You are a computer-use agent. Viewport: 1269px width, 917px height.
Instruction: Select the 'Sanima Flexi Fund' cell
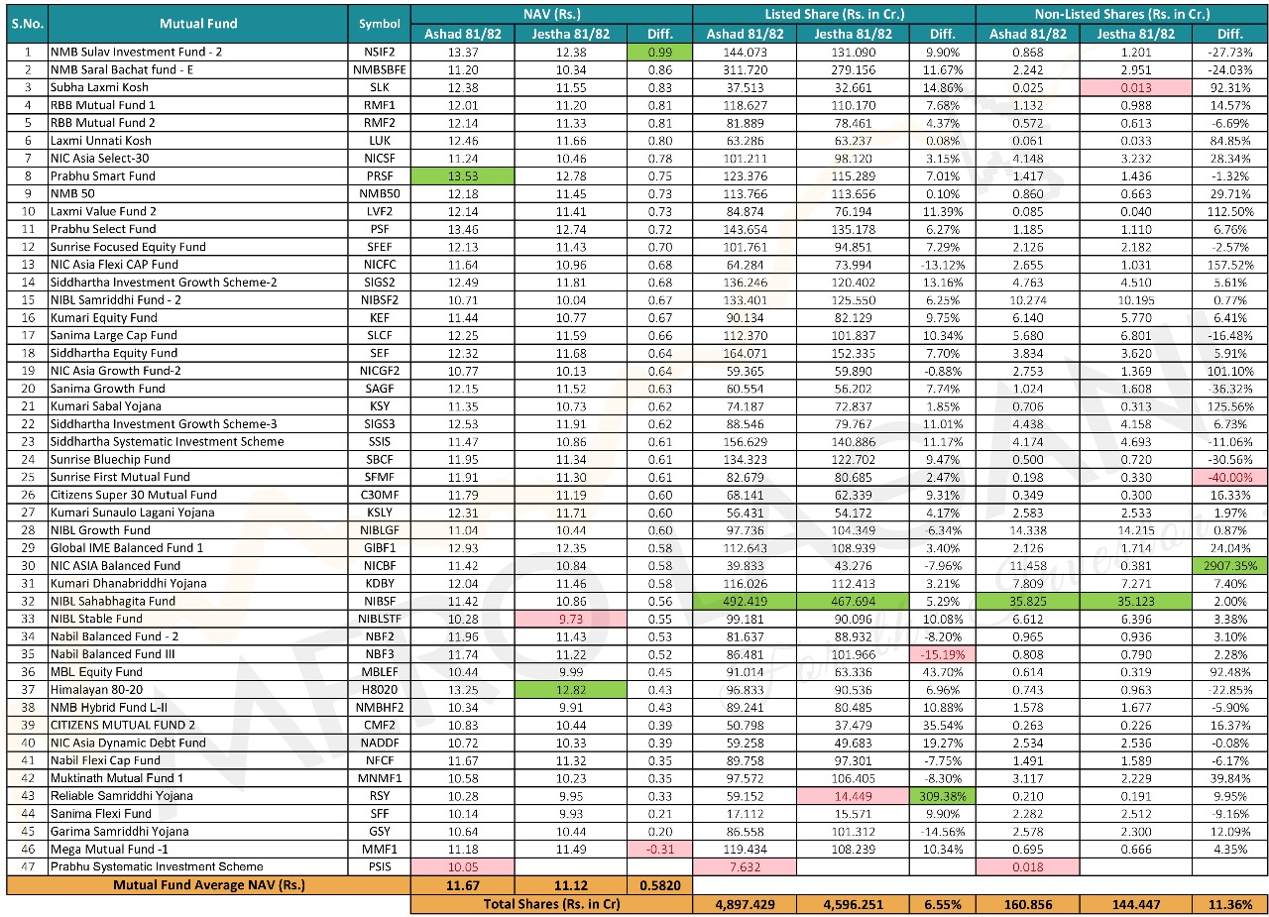(x=198, y=814)
